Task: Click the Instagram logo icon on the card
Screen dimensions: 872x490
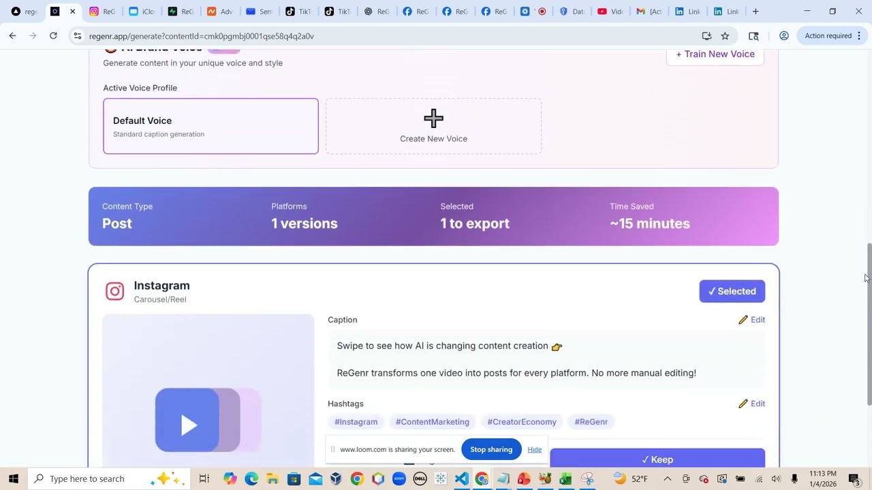Action: [x=114, y=291]
